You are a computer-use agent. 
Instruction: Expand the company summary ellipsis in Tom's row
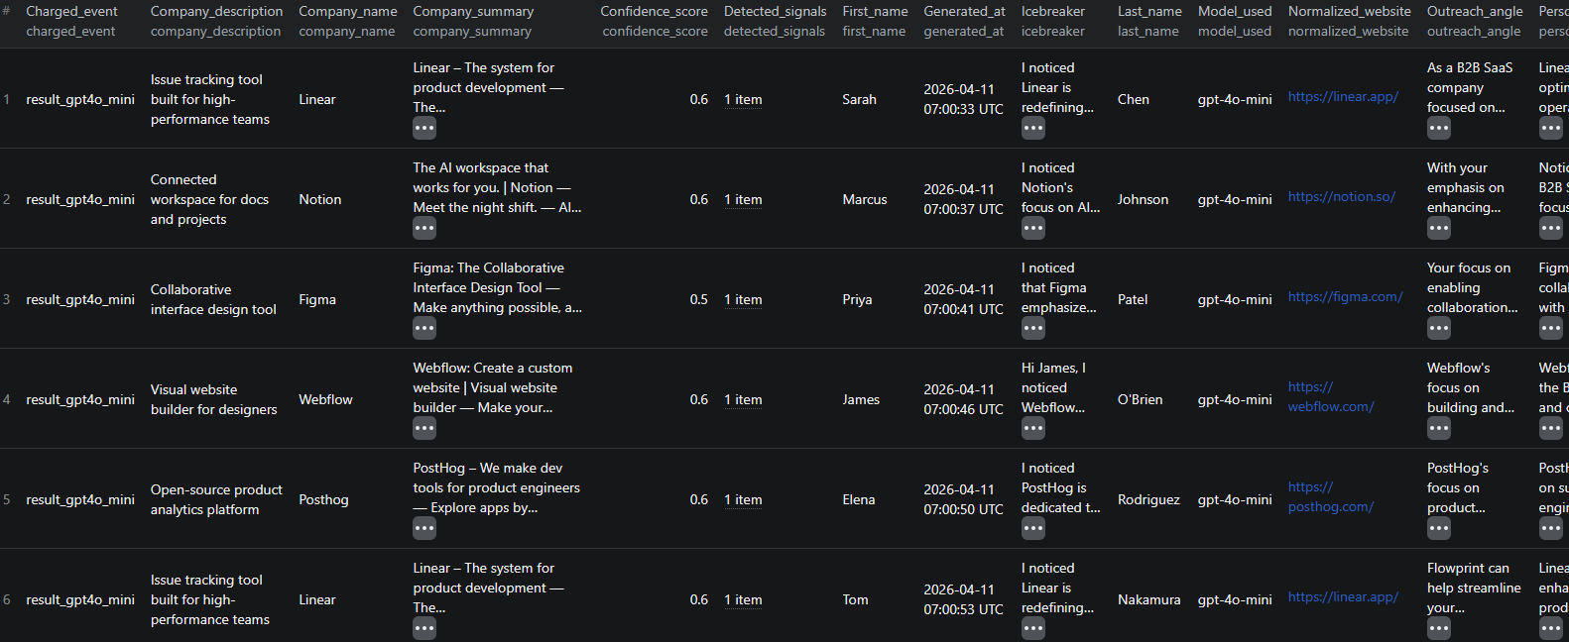(x=424, y=628)
